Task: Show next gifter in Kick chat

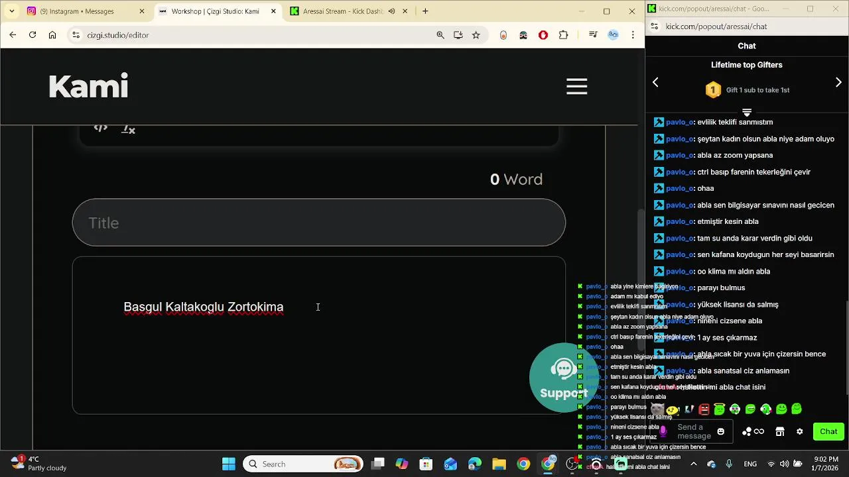Action: 838,82
